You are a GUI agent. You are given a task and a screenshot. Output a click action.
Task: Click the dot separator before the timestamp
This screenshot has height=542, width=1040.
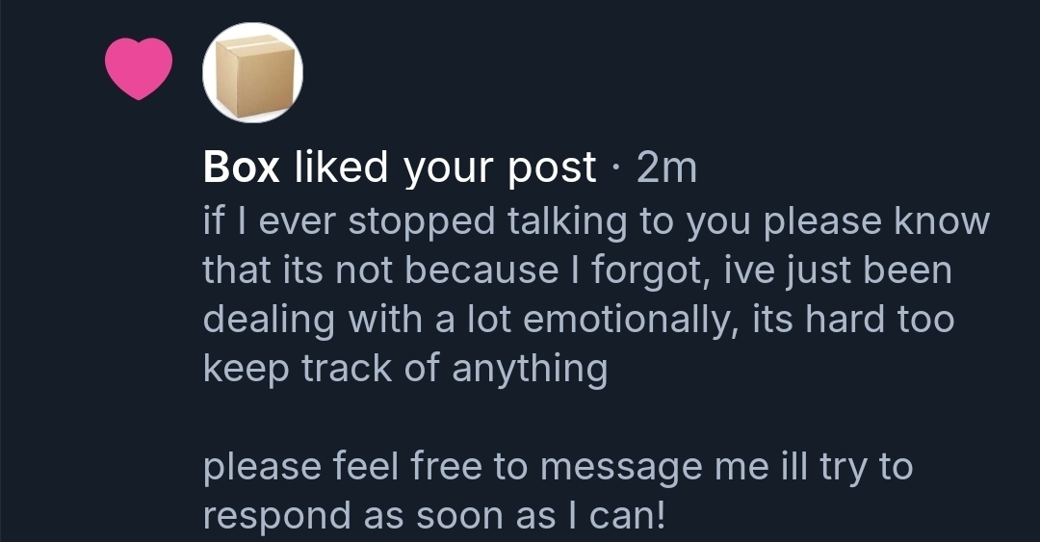[617, 169]
